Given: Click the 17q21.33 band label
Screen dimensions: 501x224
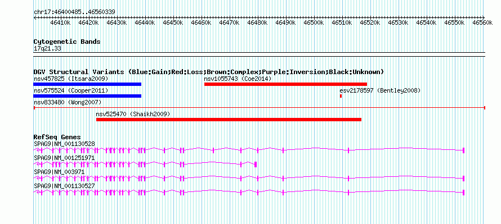Looking at the screenshot, I should [47, 49].
